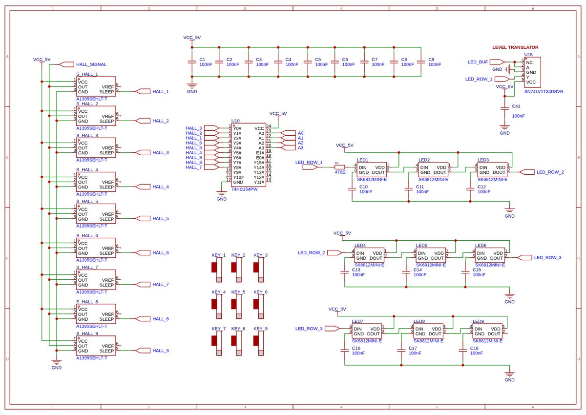This screenshot has height=415, width=586.
Task: Click the A3 net flag on U10
Action: pyautogui.click(x=288, y=147)
